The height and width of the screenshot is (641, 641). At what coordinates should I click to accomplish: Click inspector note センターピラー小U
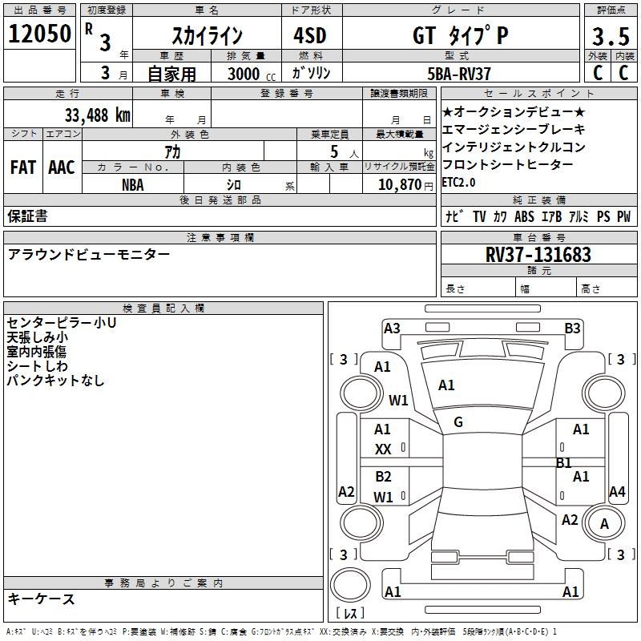click(62, 323)
